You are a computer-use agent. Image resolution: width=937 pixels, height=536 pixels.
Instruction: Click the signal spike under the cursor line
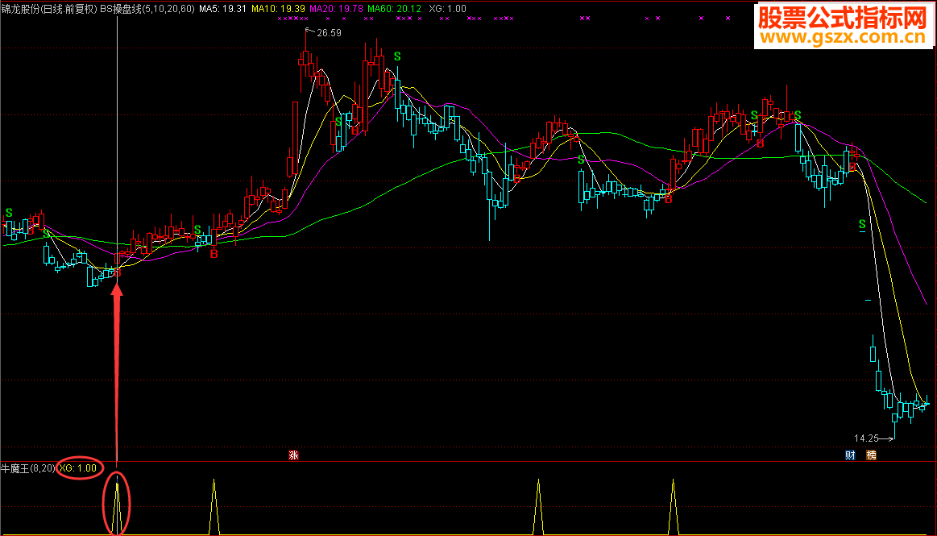coord(117,507)
